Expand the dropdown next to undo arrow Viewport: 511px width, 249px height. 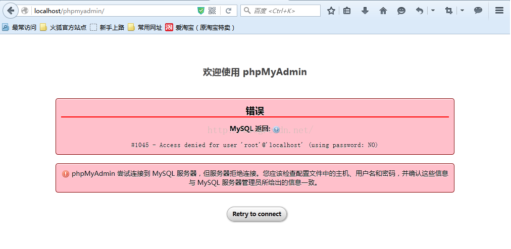433,11
